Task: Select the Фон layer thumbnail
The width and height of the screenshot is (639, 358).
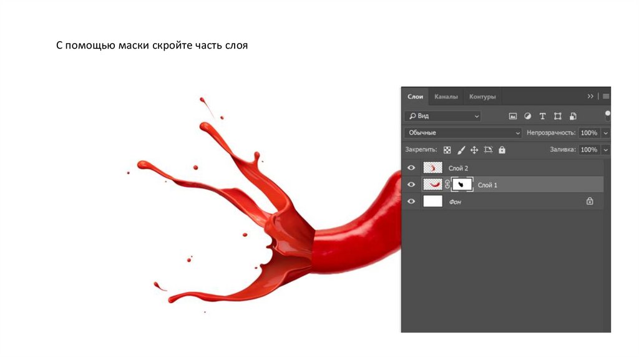Action: tap(433, 201)
